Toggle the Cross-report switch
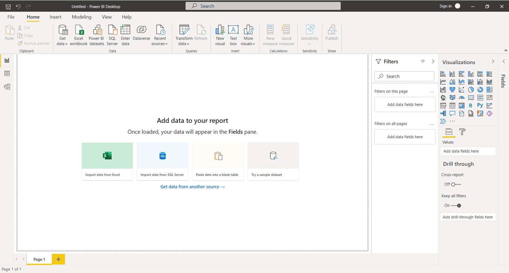This screenshot has width=509, height=273. (x=456, y=184)
